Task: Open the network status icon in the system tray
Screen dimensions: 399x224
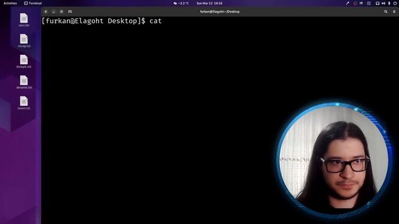Action: (378, 3)
